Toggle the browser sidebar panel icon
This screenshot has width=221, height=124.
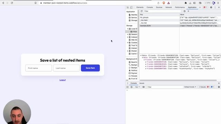tap(195, 3)
